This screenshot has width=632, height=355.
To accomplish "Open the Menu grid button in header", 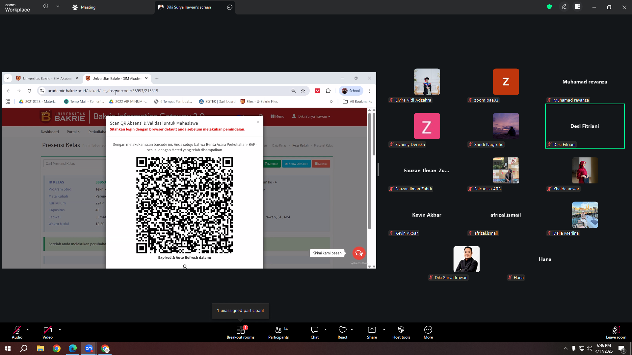I will click(277, 116).
